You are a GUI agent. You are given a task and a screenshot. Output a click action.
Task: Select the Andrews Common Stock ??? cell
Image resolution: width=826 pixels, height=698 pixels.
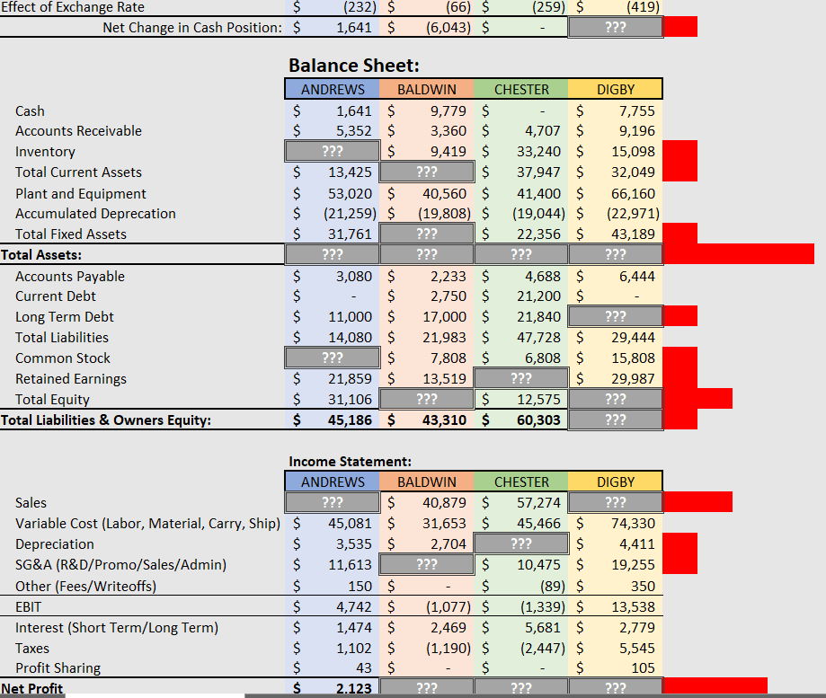pyautogui.click(x=332, y=358)
